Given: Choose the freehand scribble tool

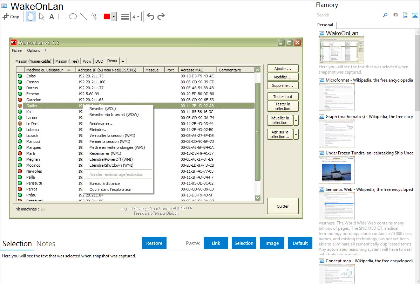Looking at the screenshot, I should point(94,16).
